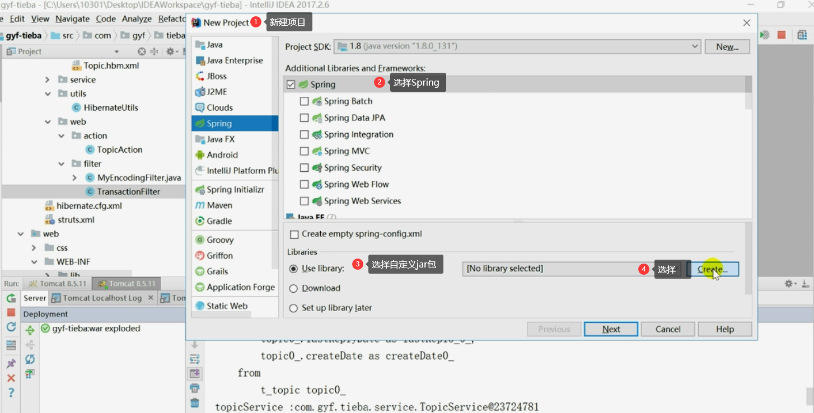Open the Code menu
Viewport: 814px width, 413px height.
tap(106, 18)
